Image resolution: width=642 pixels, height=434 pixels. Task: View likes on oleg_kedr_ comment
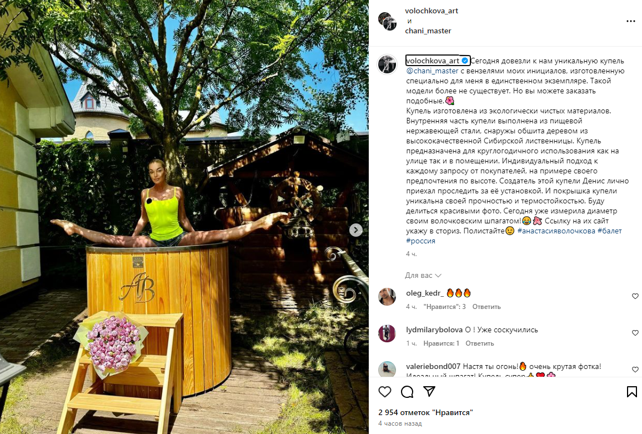(444, 307)
